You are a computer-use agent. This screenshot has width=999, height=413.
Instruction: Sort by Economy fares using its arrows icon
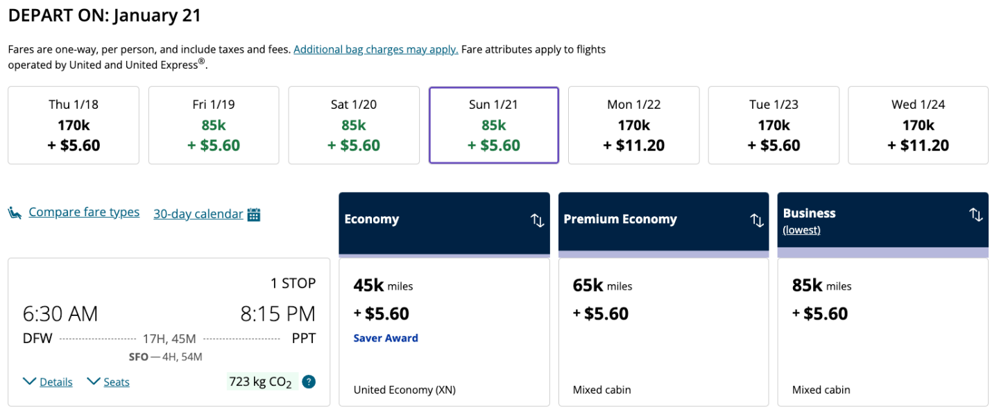pyautogui.click(x=537, y=220)
